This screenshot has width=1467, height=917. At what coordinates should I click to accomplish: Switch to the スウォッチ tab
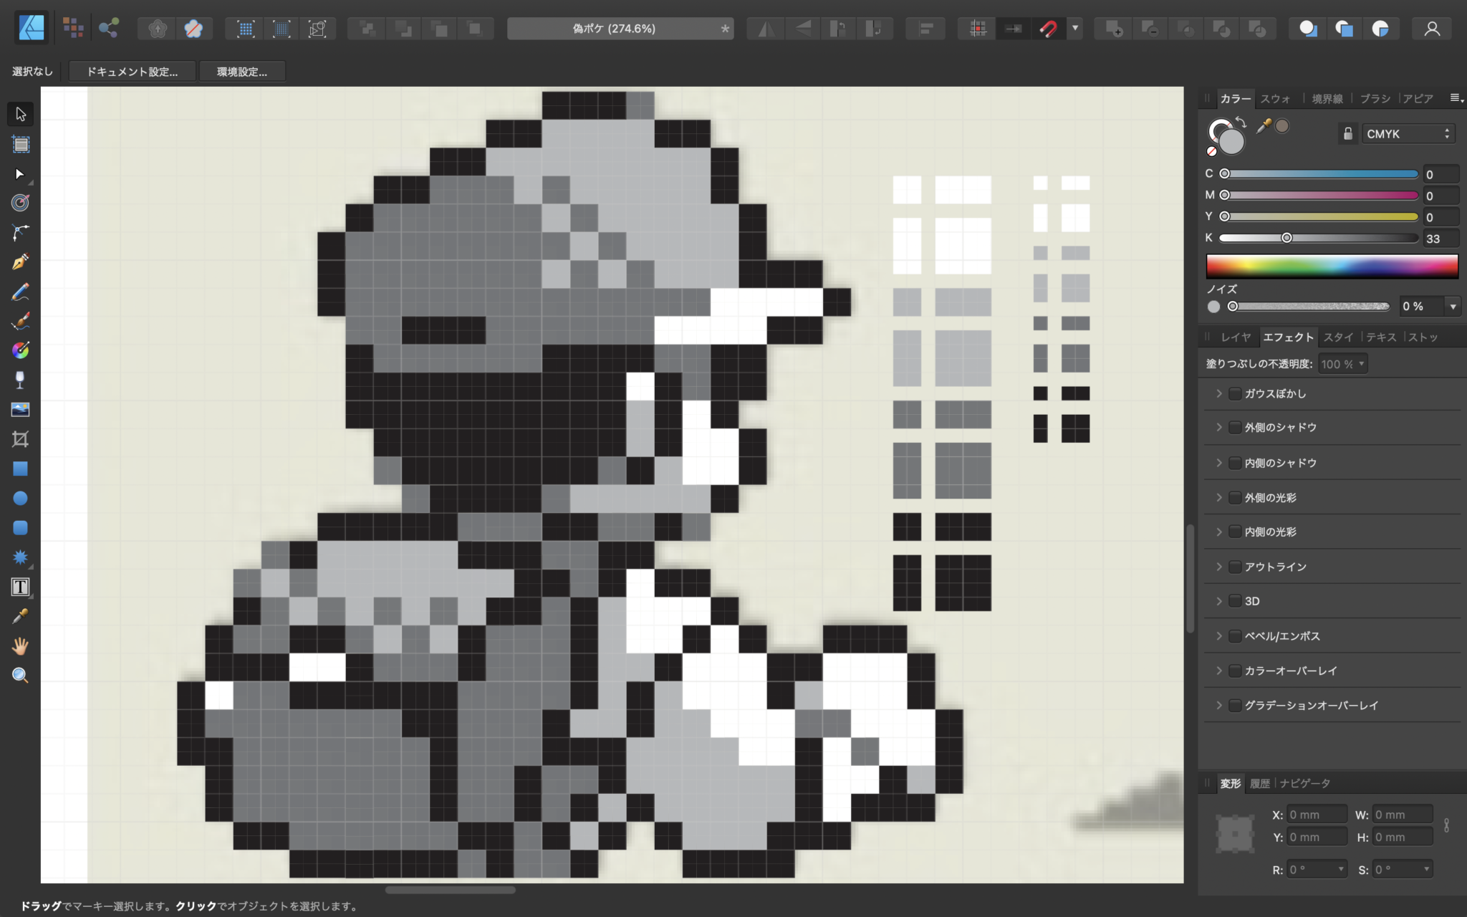click(x=1275, y=99)
